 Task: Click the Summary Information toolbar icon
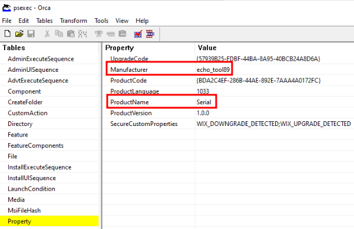click(150, 34)
